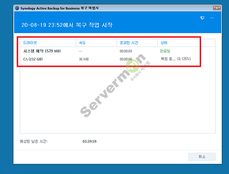Close the recovery wizard window
Screen dimensions: 229x174
pyautogui.click(x=217, y=8)
